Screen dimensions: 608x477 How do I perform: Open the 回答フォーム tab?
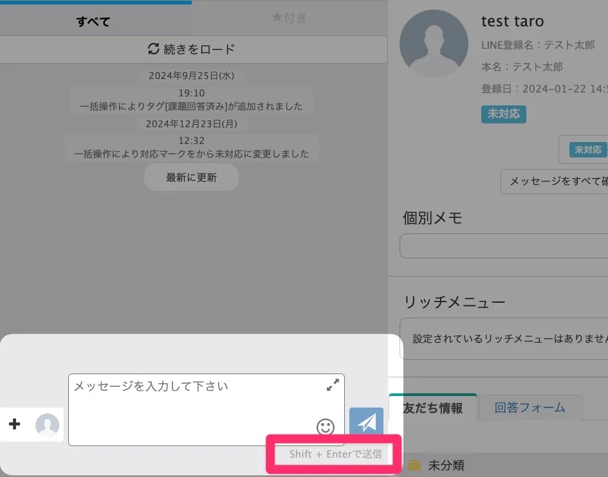click(530, 408)
